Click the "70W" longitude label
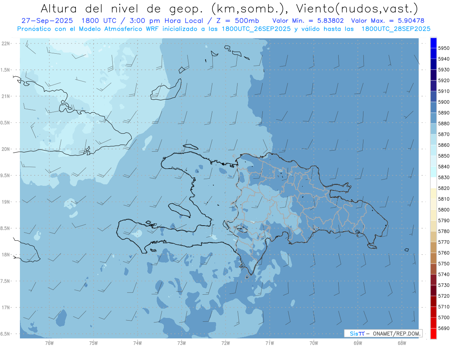This screenshot has height=348, width=451. [314, 343]
